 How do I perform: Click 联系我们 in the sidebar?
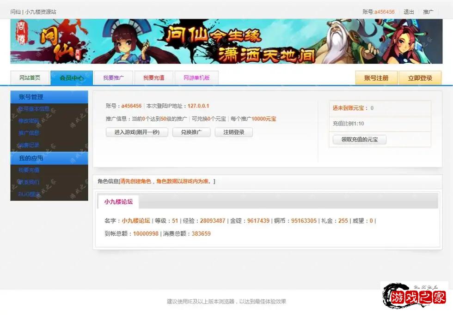click(x=28, y=182)
